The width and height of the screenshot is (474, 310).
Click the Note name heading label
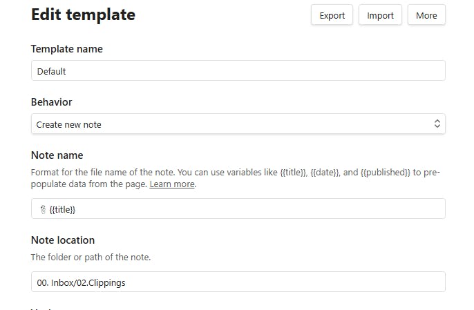pos(57,155)
